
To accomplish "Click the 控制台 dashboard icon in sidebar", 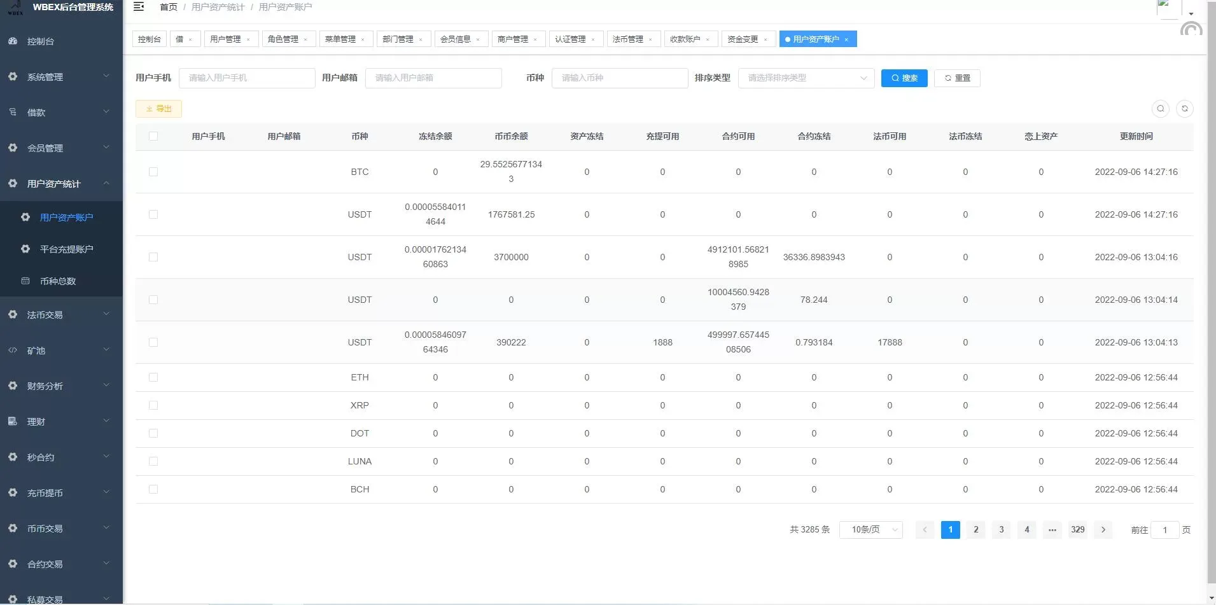I will tap(13, 41).
